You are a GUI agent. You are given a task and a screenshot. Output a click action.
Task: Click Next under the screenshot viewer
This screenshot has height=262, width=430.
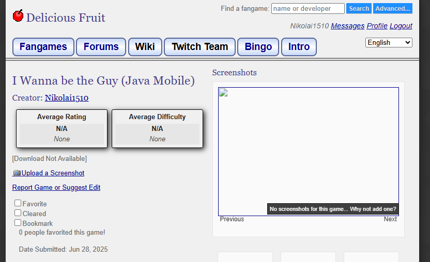(x=390, y=219)
